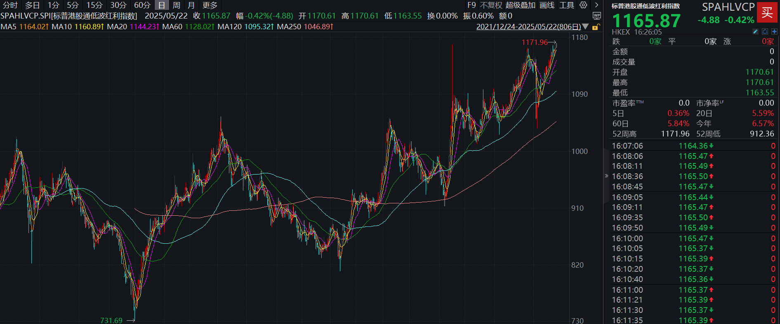
Task: Open 画线 drawing tools
Action: point(547,5)
